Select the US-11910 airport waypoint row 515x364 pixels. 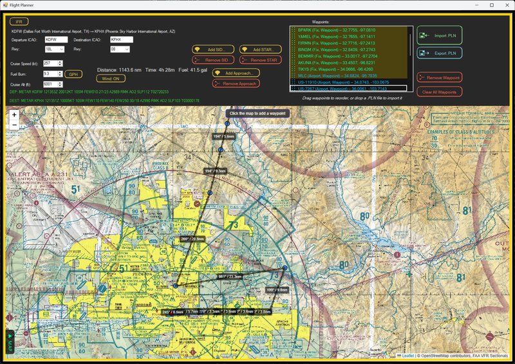[x=349, y=82]
